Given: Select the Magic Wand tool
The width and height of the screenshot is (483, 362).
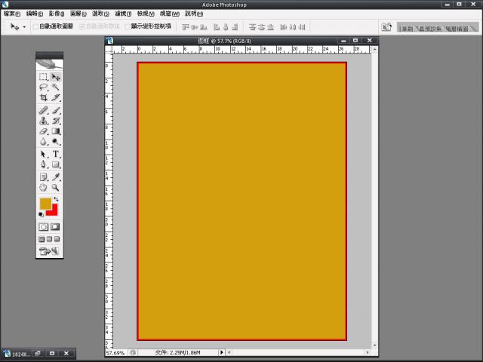Looking at the screenshot, I should tap(56, 87).
